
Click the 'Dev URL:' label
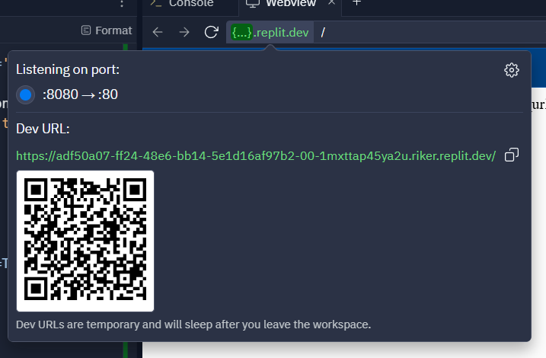coord(43,129)
